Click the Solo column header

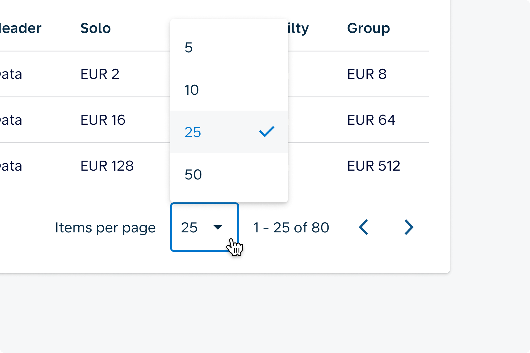point(95,28)
